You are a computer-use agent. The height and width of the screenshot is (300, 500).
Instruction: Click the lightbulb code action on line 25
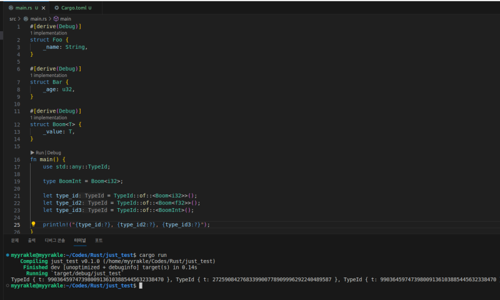33,224
